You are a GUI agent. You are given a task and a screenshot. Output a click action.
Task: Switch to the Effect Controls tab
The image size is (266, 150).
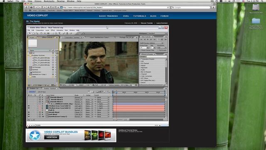pyautogui.click(x=47, y=37)
